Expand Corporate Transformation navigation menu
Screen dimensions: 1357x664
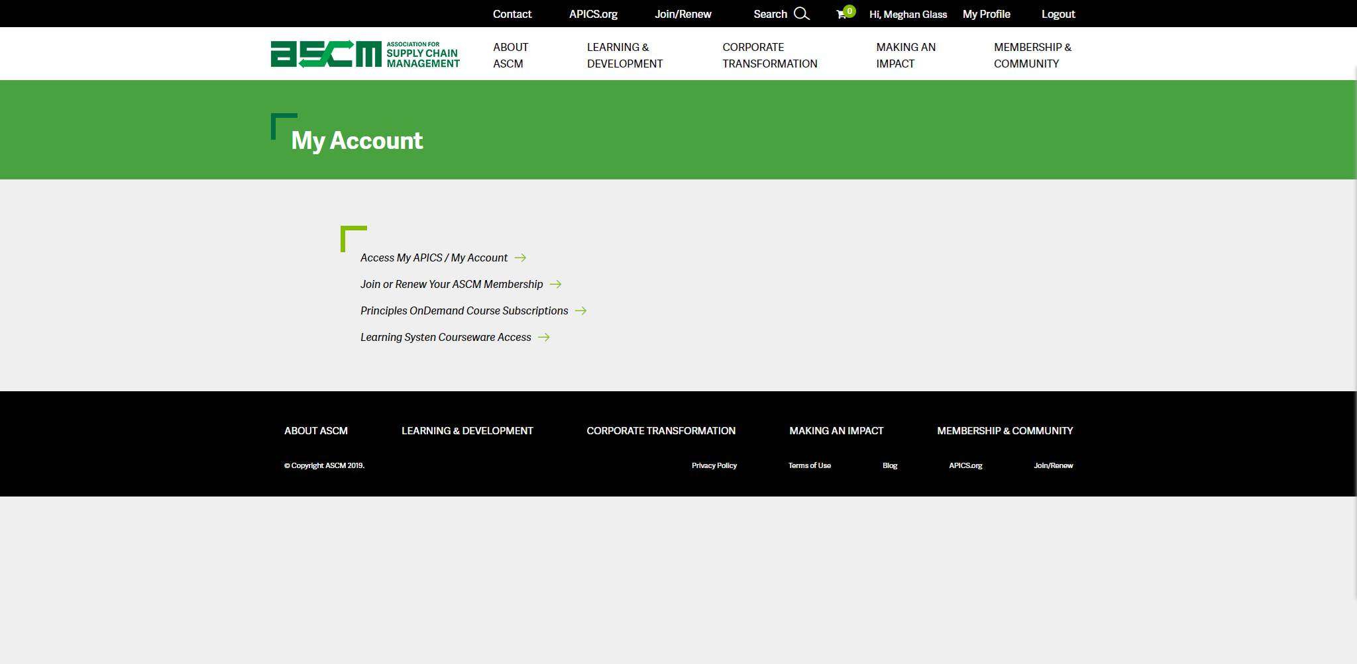[x=769, y=55]
